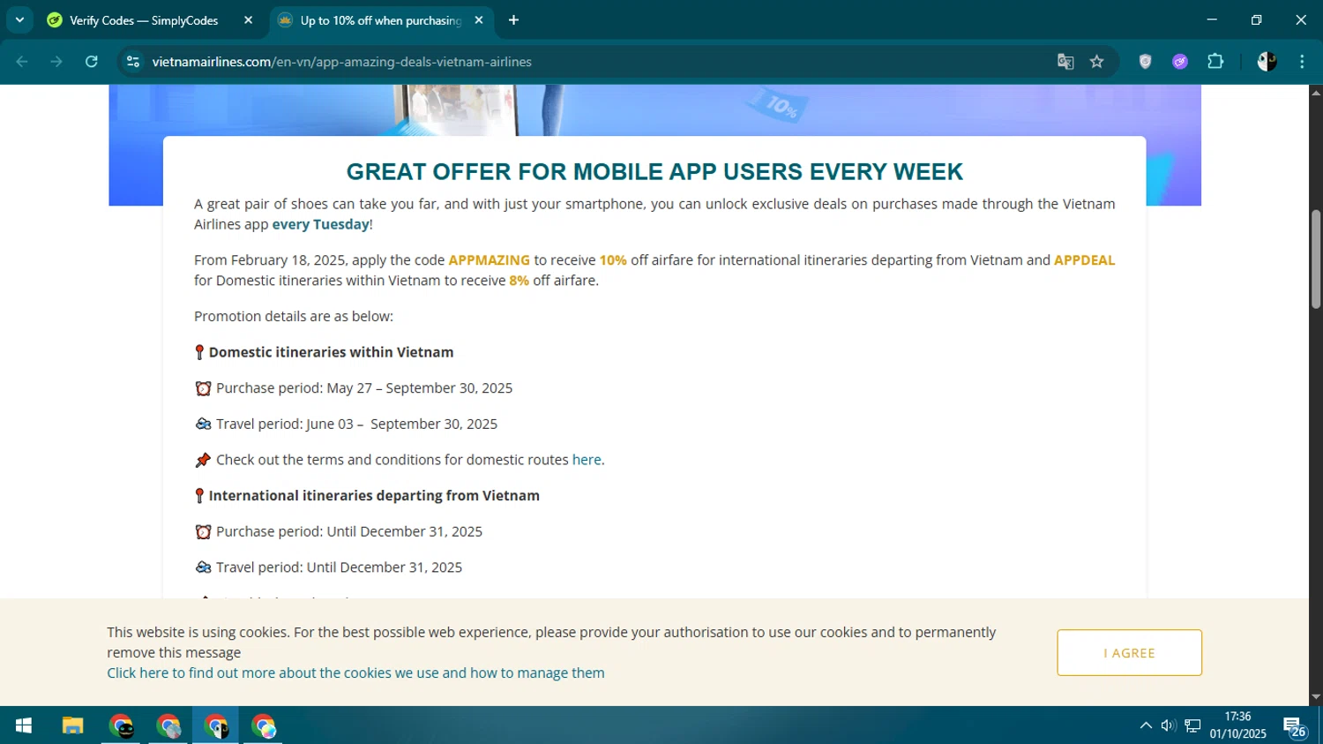The height and width of the screenshot is (744, 1323).
Task: Open a new browser tab
Action: click(514, 19)
